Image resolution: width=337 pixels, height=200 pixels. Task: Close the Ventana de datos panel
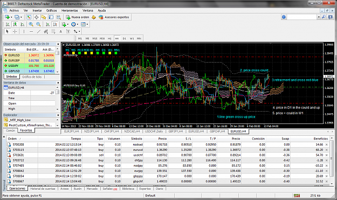[x=58, y=82]
